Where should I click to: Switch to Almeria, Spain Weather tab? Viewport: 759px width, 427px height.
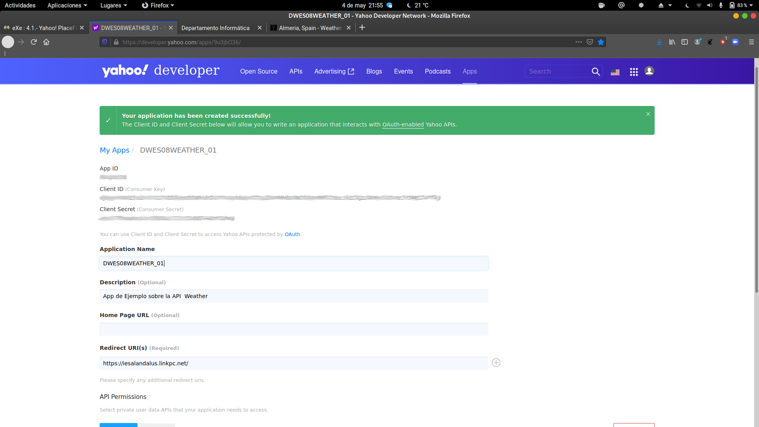(x=310, y=28)
